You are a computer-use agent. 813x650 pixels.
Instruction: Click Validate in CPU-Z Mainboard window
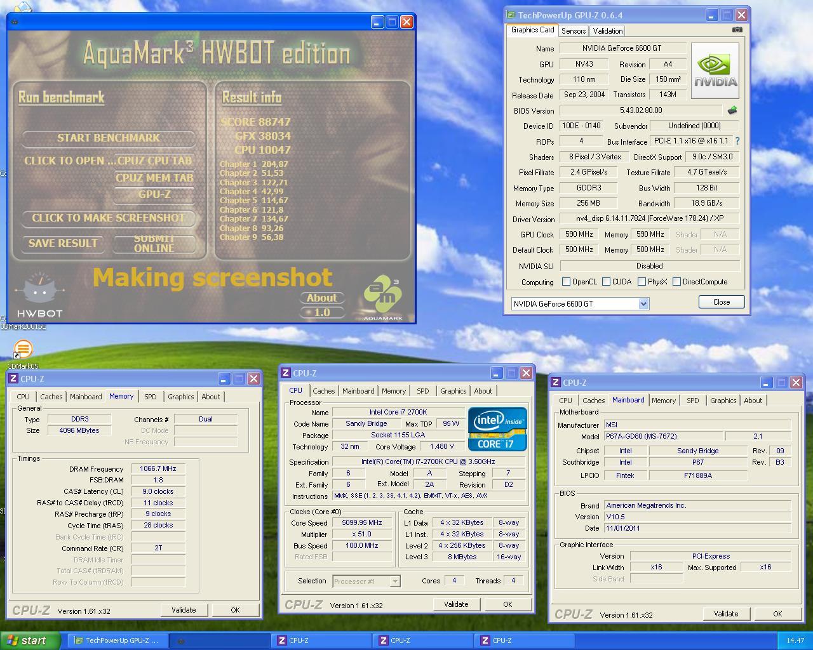coord(726,613)
